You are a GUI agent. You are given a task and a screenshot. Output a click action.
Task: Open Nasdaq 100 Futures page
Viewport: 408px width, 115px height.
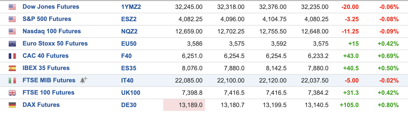[52, 31]
